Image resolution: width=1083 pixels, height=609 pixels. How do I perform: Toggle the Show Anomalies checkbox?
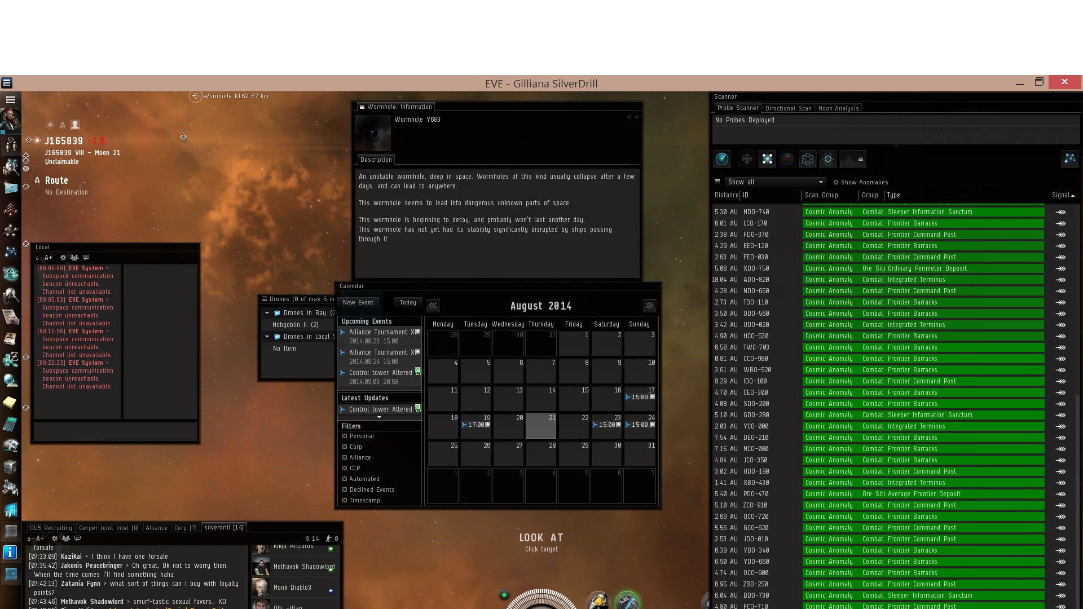pos(836,182)
